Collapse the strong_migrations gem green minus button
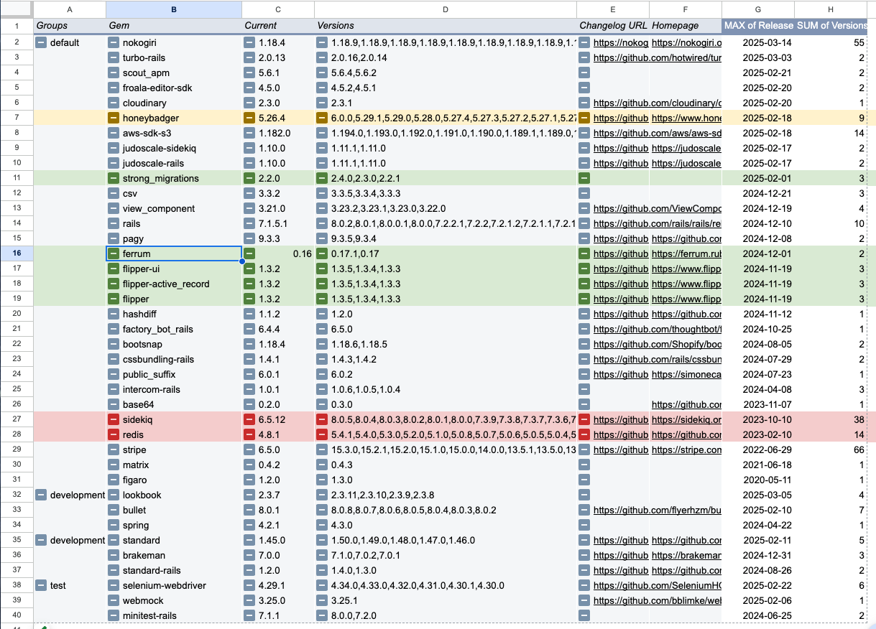Viewport: 876px width, 629px height. [114, 179]
